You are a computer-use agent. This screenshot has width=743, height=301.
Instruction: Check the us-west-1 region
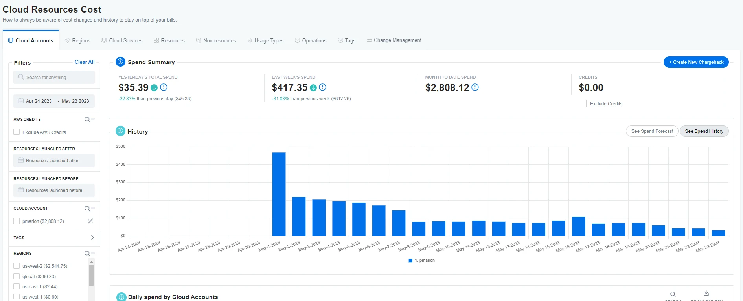click(17, 297)
